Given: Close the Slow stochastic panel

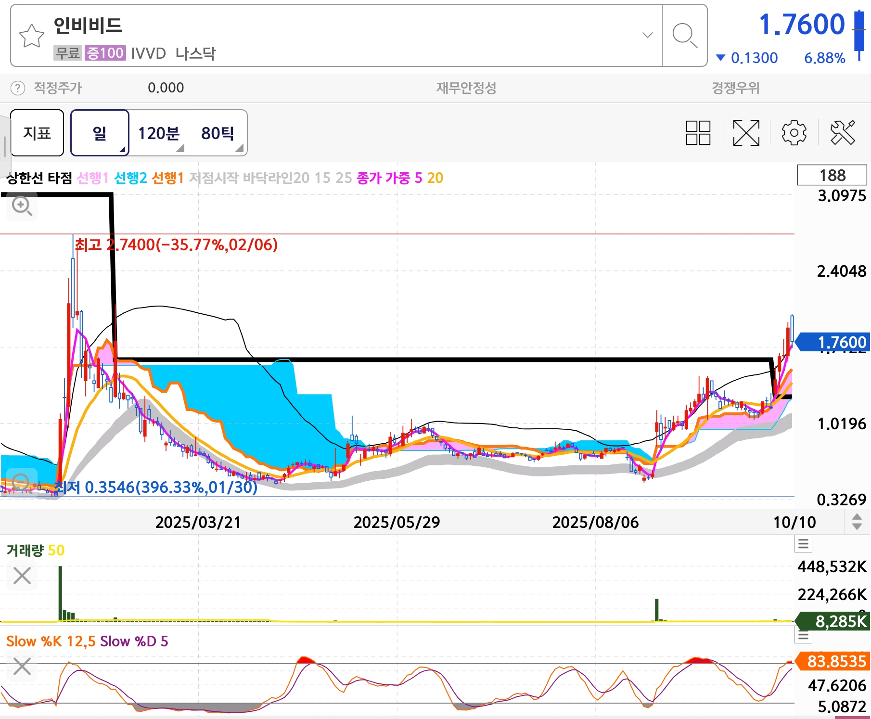Looking at the screenshot, I should pyautogui.click(x=22, y=667).
